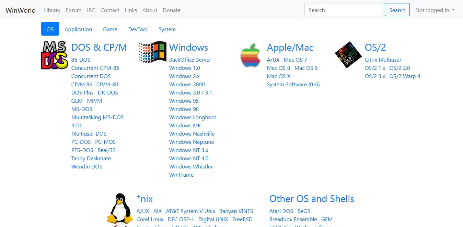Click the Search button

pos(397,10)
